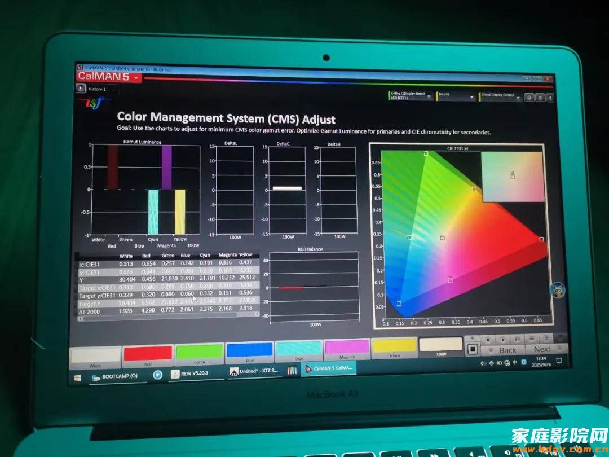Click the zoomed inset on the CIE chart
The width and height of the screenshot is (609, 457).
513,177
